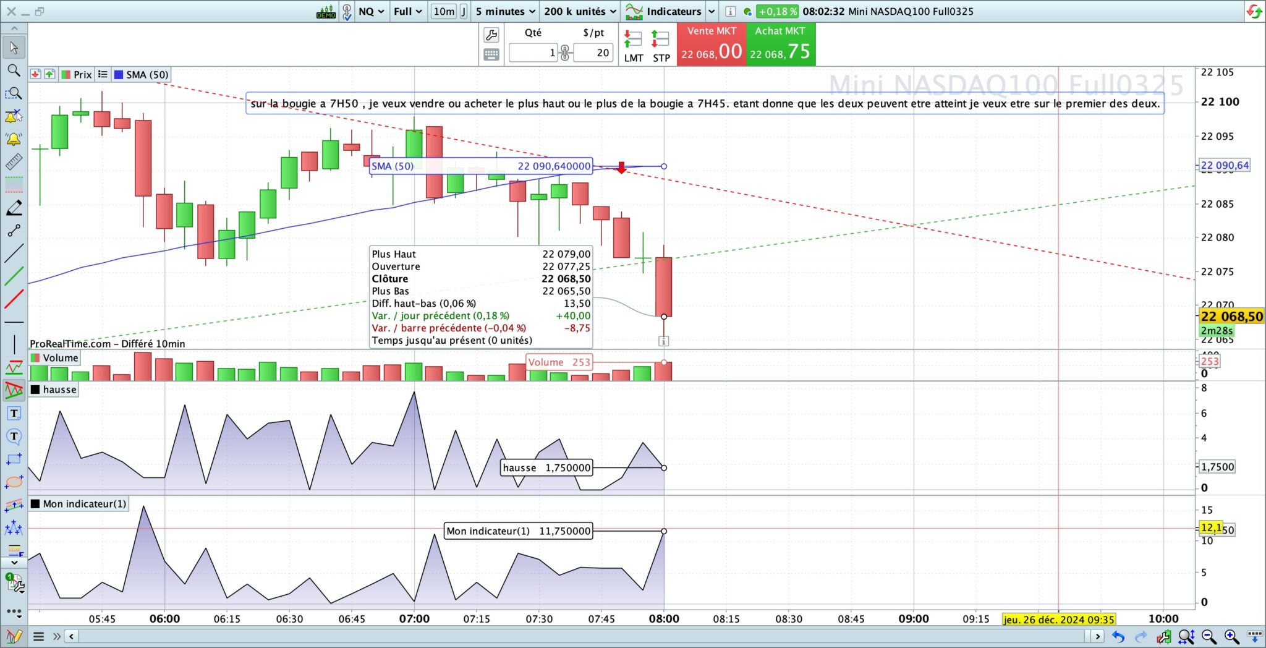The height and width of the screenshot is (648, 1266).
Task: Select the ruler measurement tool
Action: point(14,162)
